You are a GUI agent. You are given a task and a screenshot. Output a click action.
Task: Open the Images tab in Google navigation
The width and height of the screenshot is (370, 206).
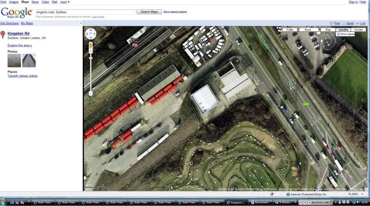point(13,2)
